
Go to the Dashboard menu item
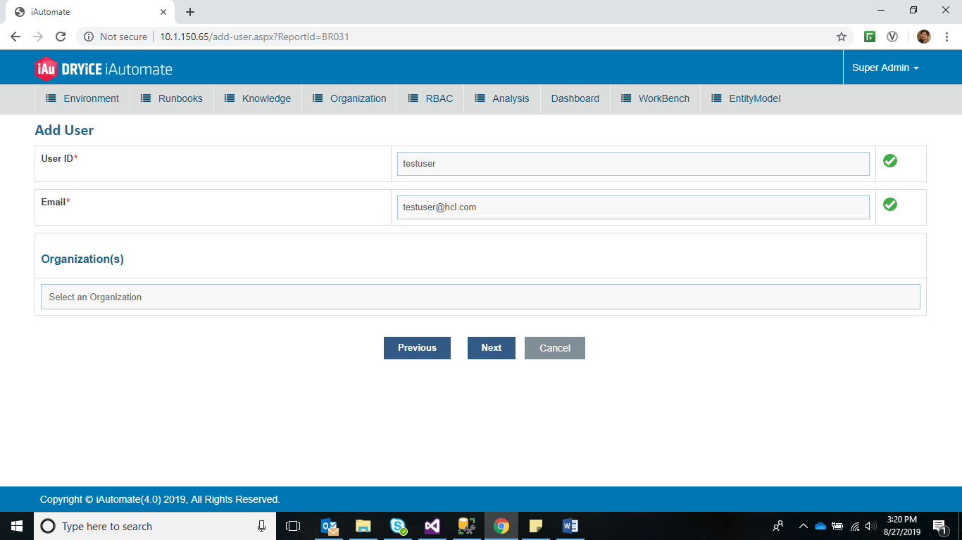575,98
